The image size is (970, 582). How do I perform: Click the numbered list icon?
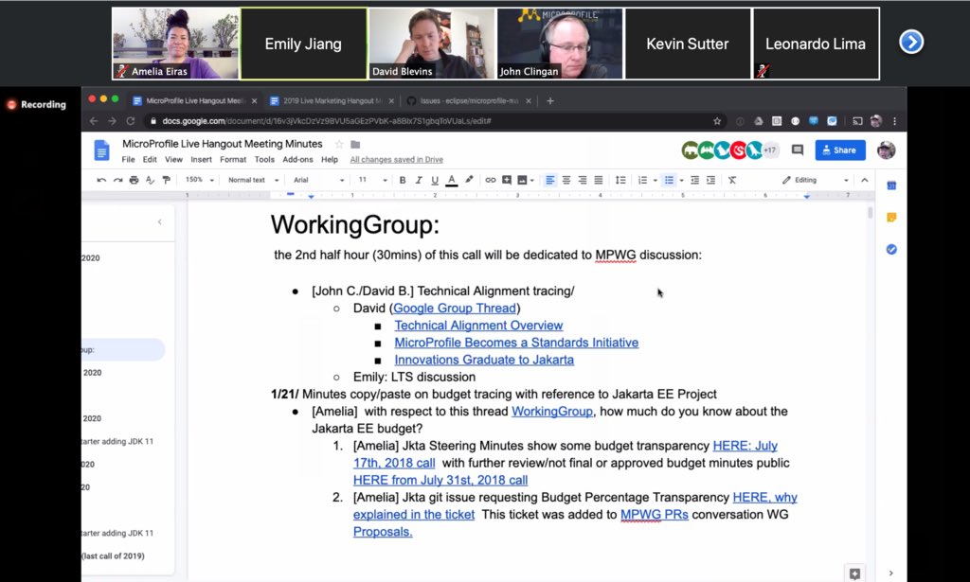[643, 180]
